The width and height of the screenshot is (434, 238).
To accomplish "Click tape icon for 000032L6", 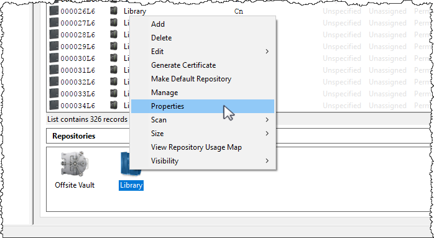I will (x=54, y=81).
